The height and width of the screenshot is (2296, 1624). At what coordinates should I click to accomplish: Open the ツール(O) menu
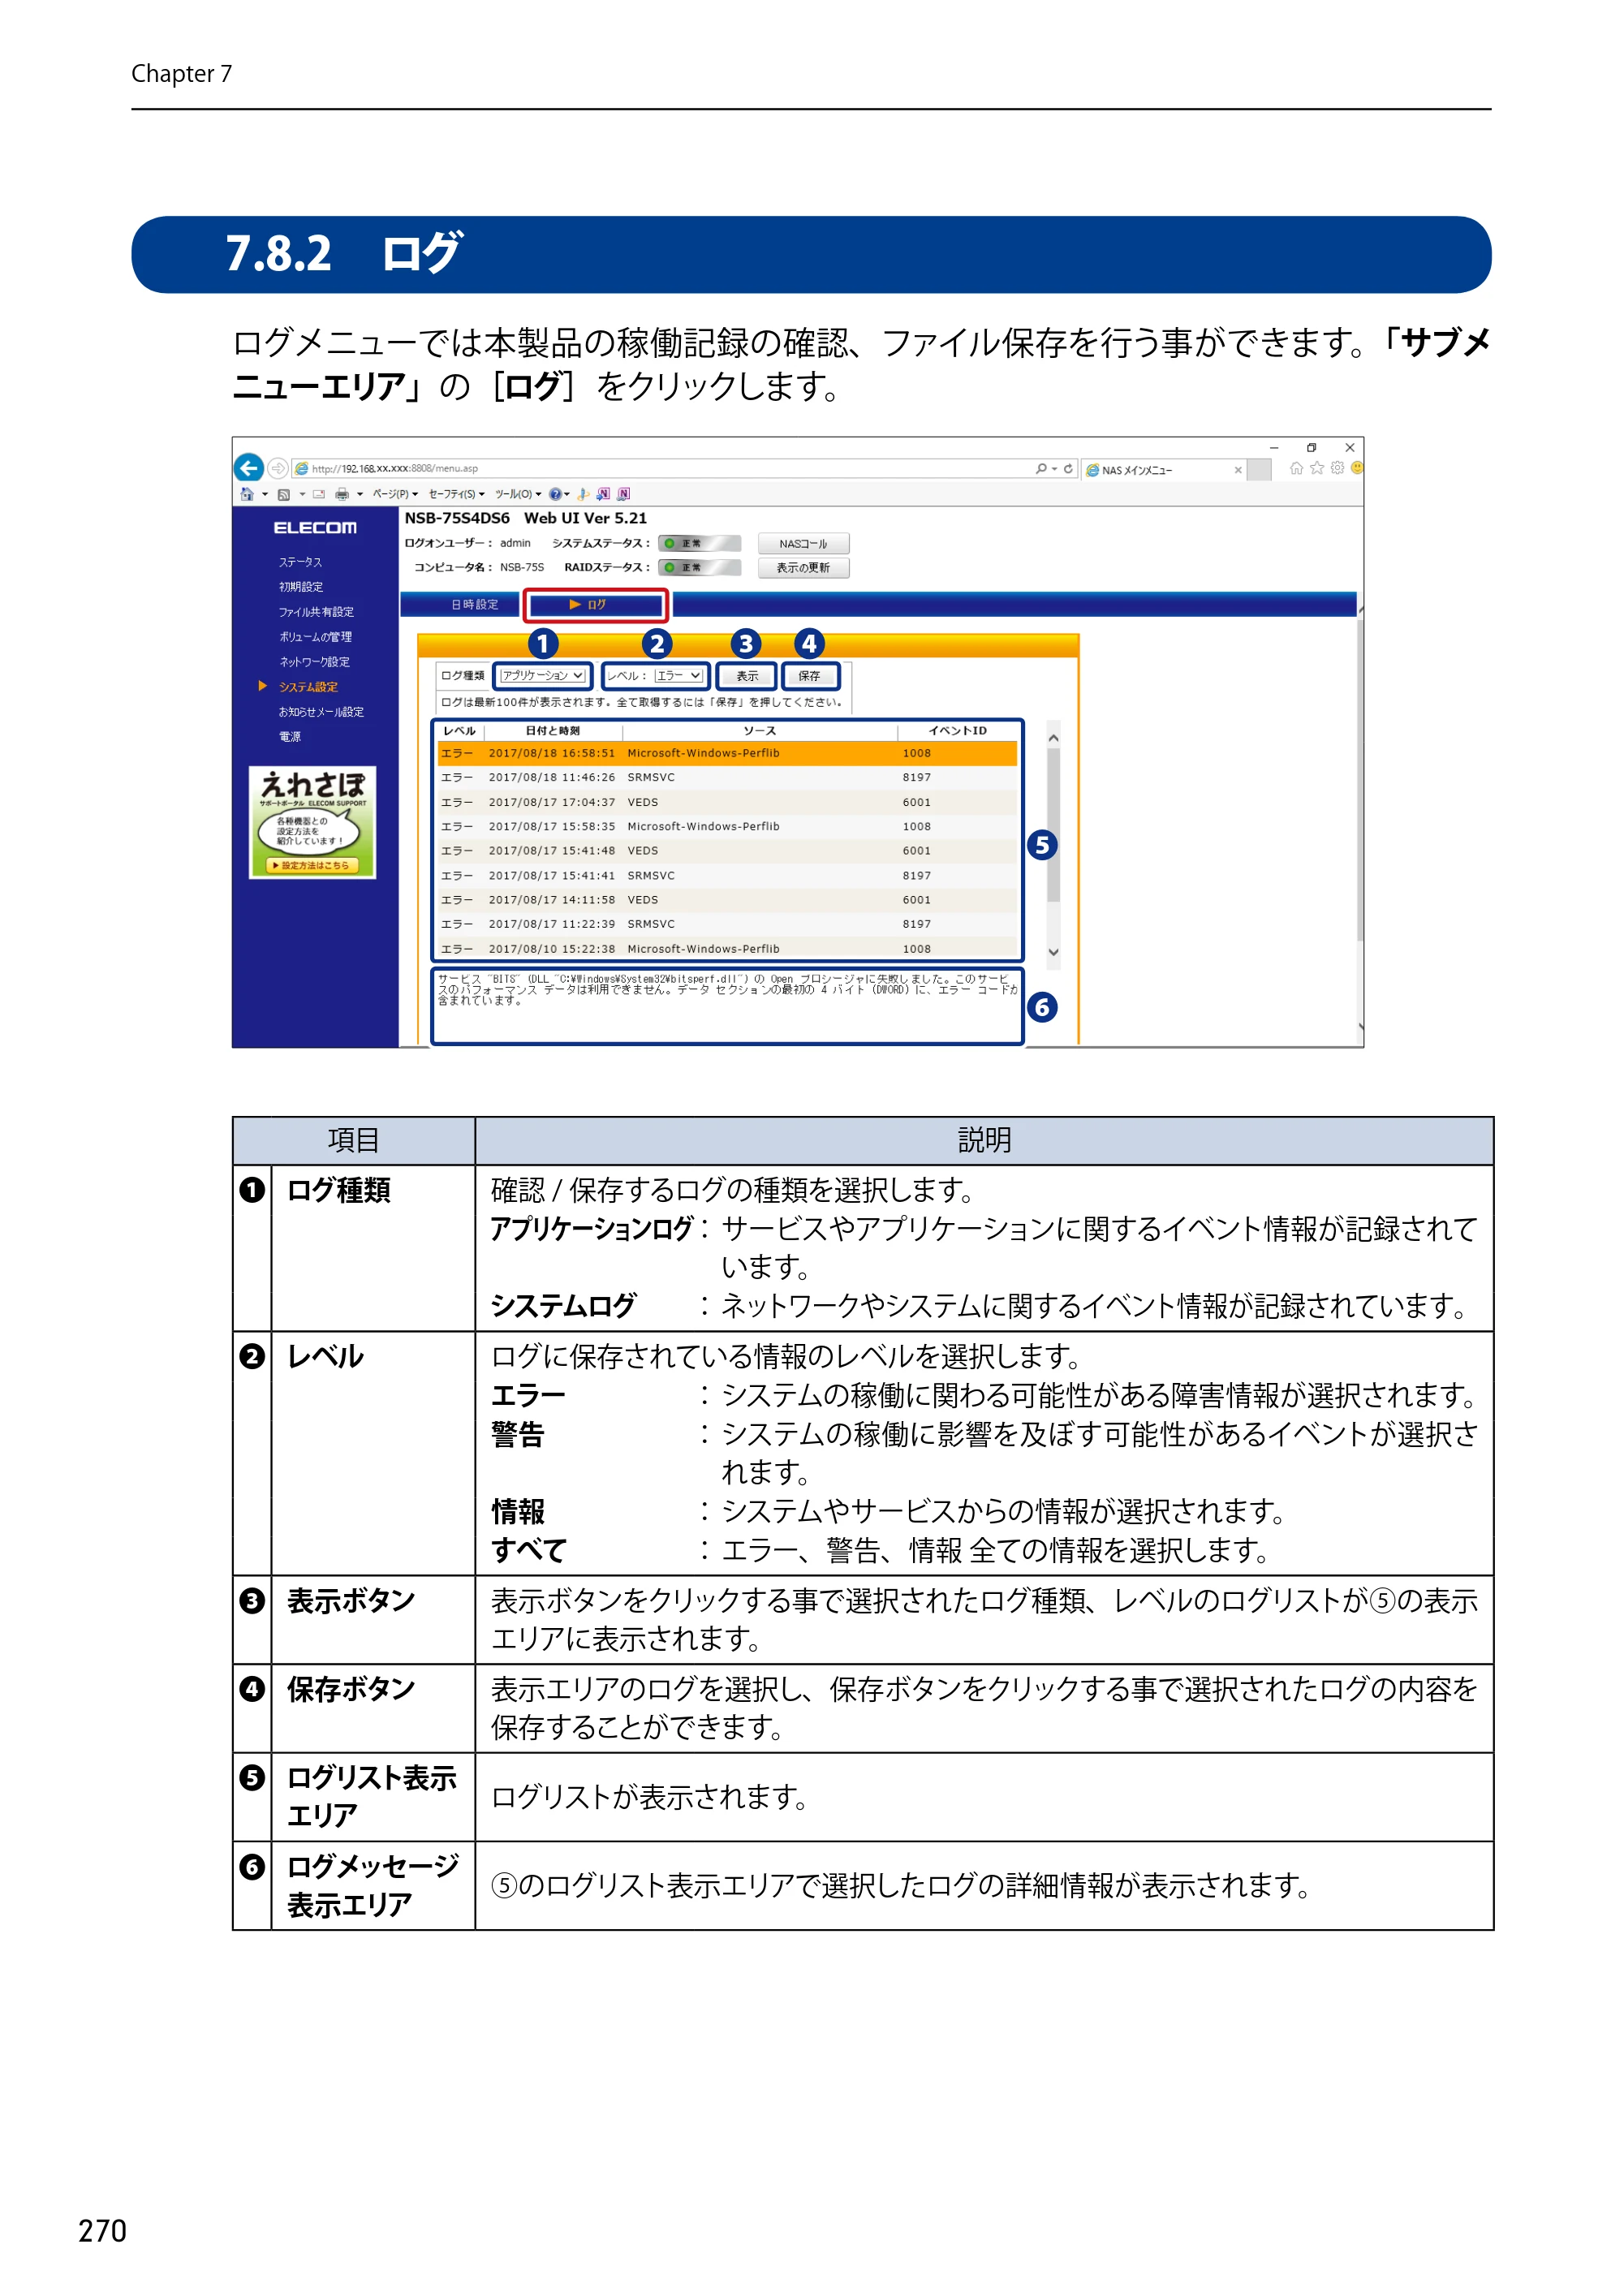point(518,494)
